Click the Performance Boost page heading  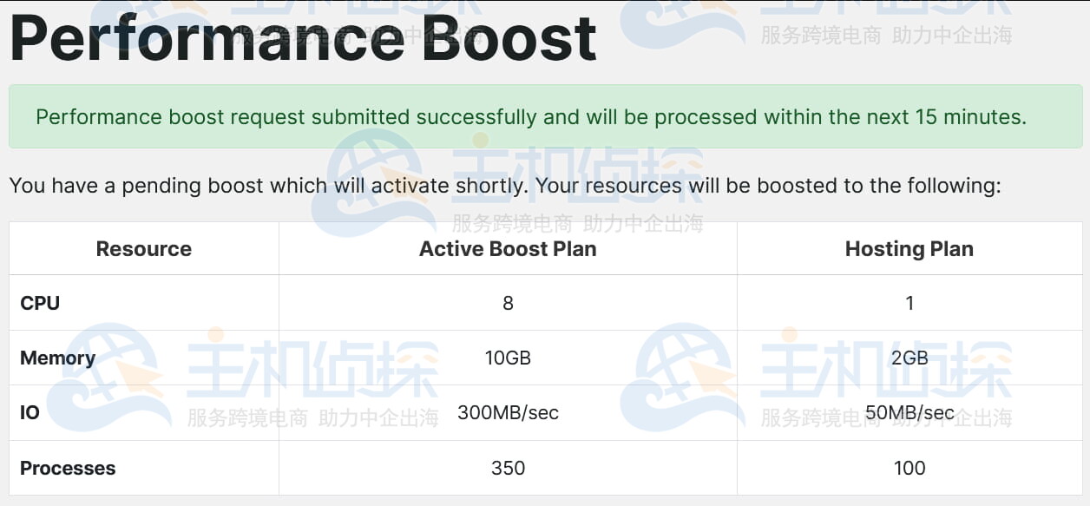(303, 38)
